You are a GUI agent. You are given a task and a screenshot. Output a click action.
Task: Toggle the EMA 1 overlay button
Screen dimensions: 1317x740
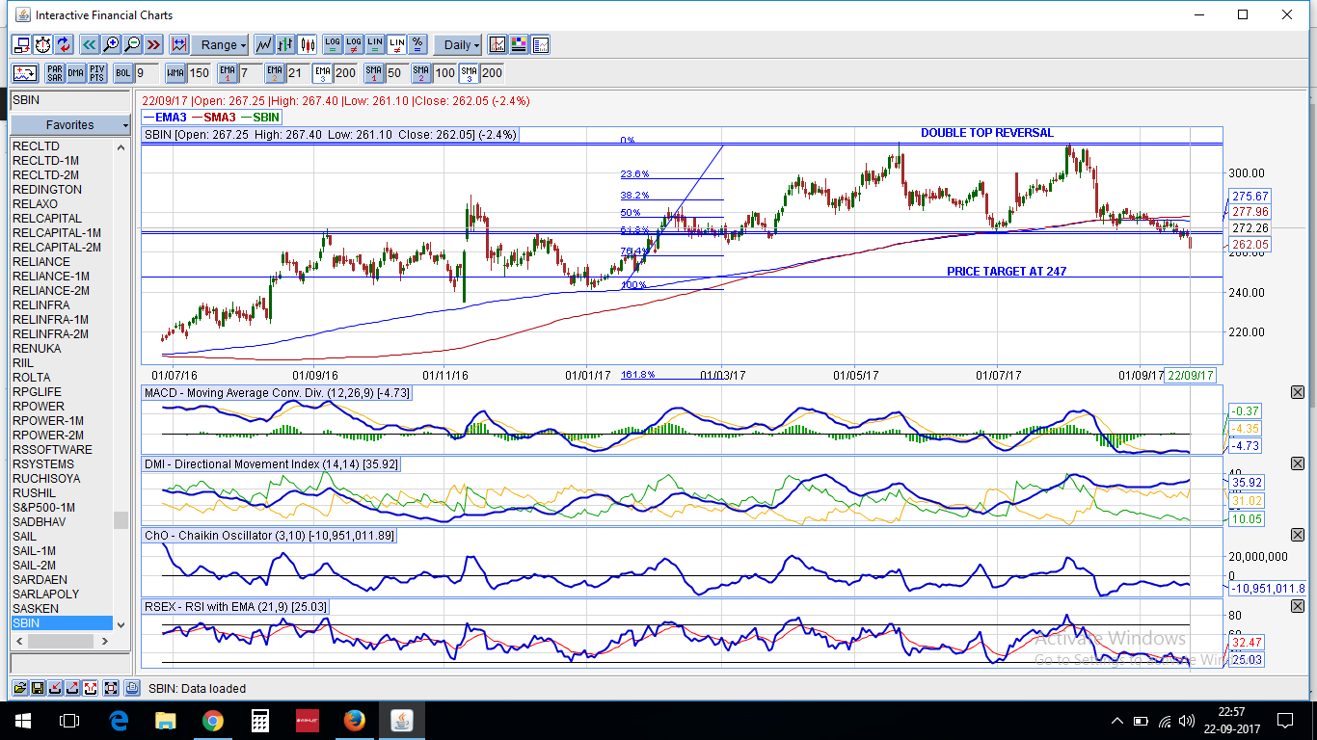[228, 73]
